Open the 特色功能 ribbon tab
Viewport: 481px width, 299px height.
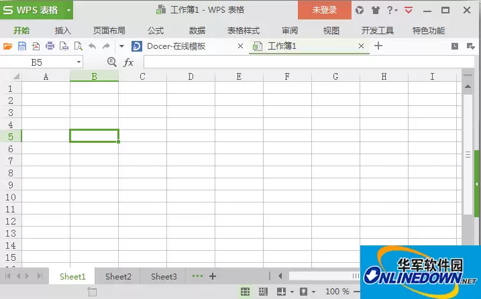(429, 31)
